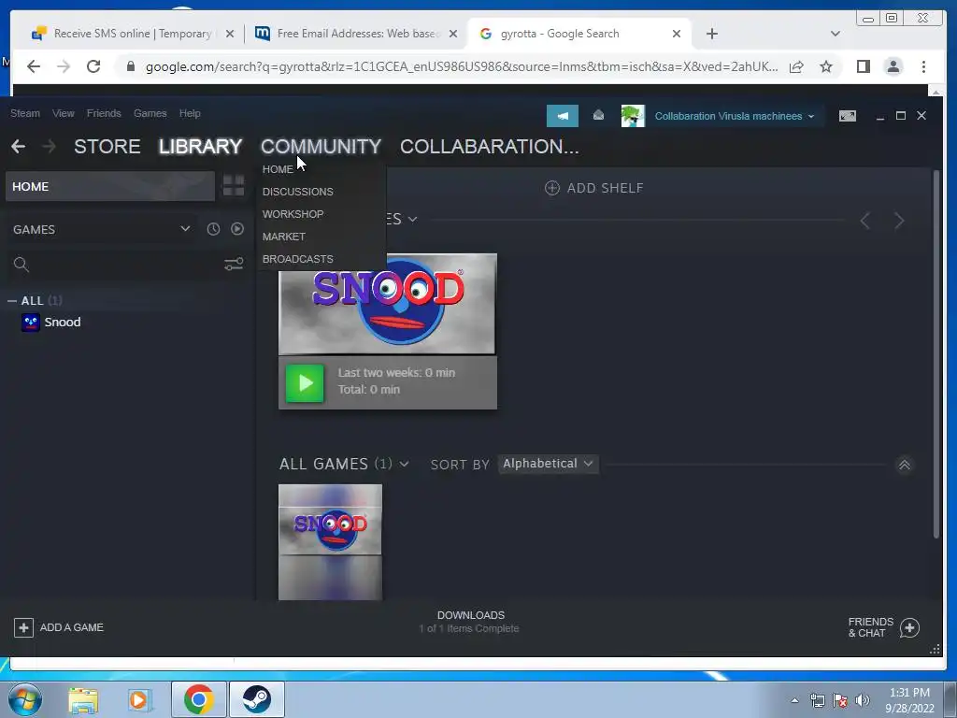Open Chrome tab search chevron
This screenshot has width=957, height=718.
(835, 34)
